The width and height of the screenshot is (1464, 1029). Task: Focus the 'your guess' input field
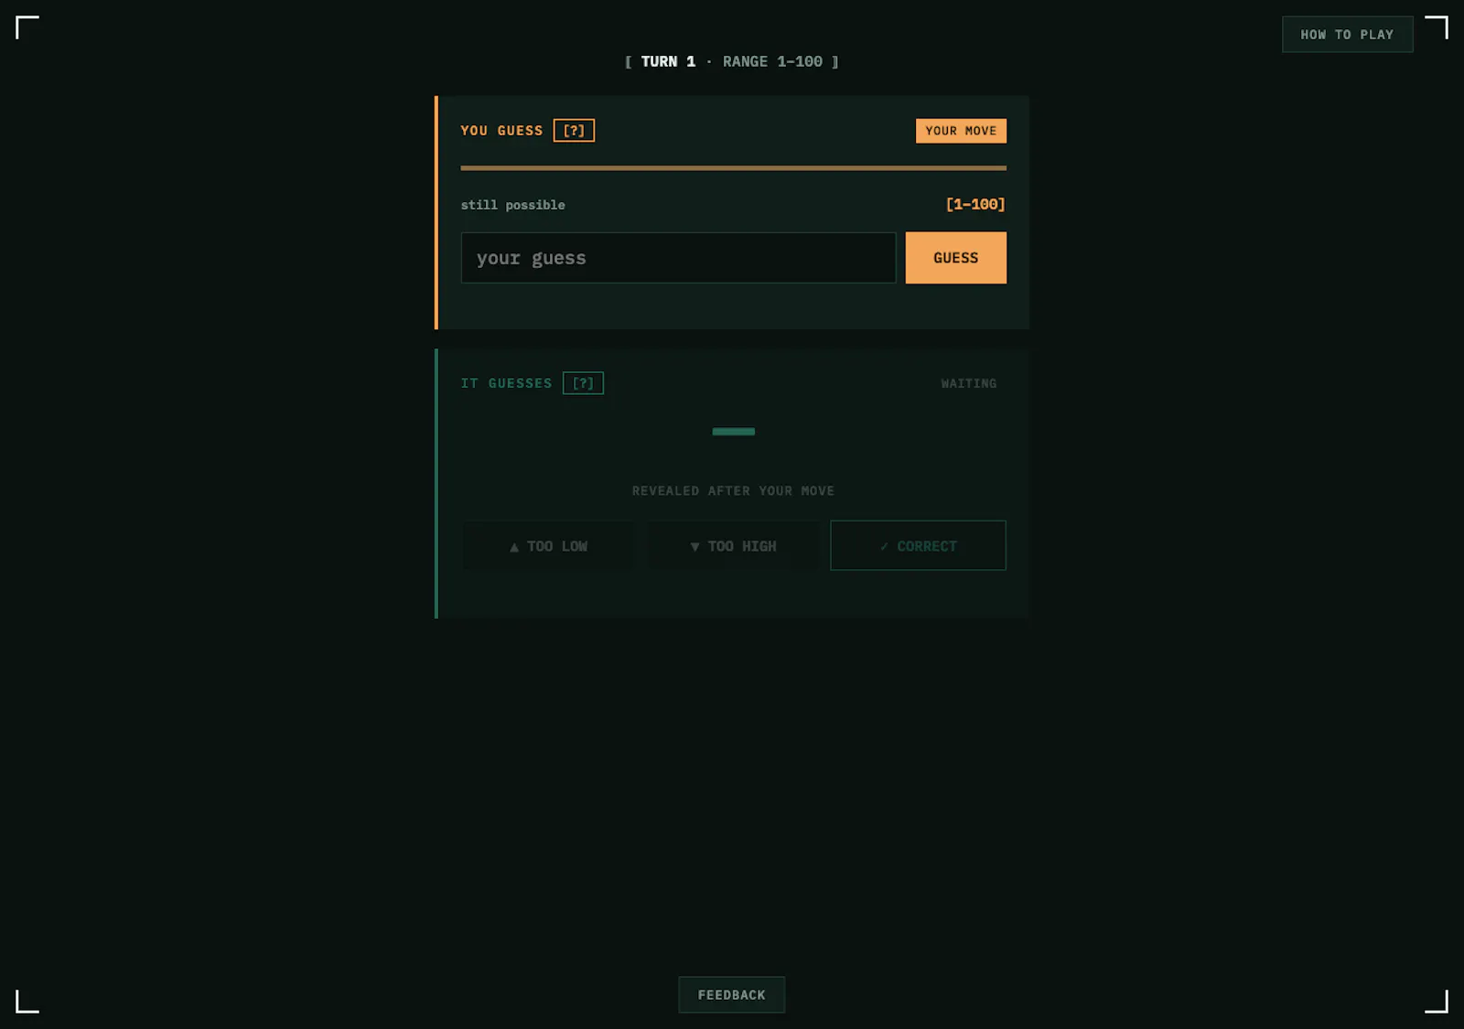pos(678,258)
